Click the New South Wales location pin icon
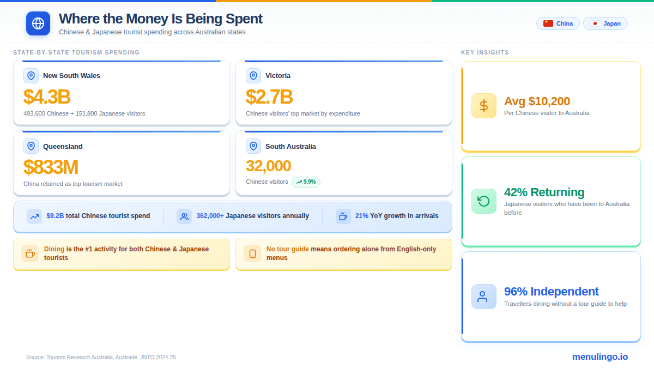This screenshot has width=654, height=368. pos(31,76)
